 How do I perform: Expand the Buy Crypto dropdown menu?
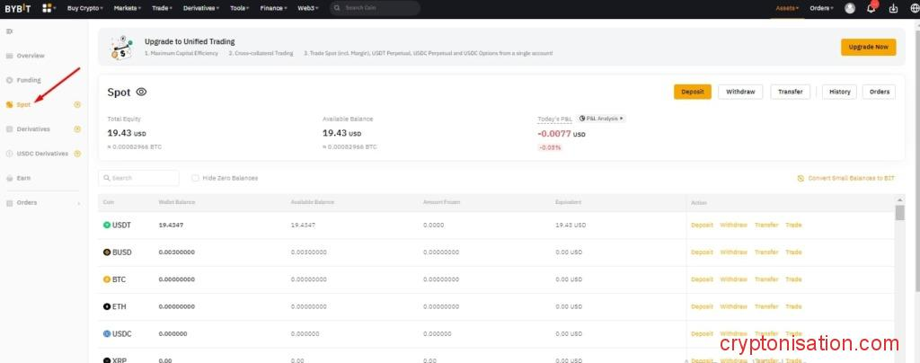coord(84,8)
